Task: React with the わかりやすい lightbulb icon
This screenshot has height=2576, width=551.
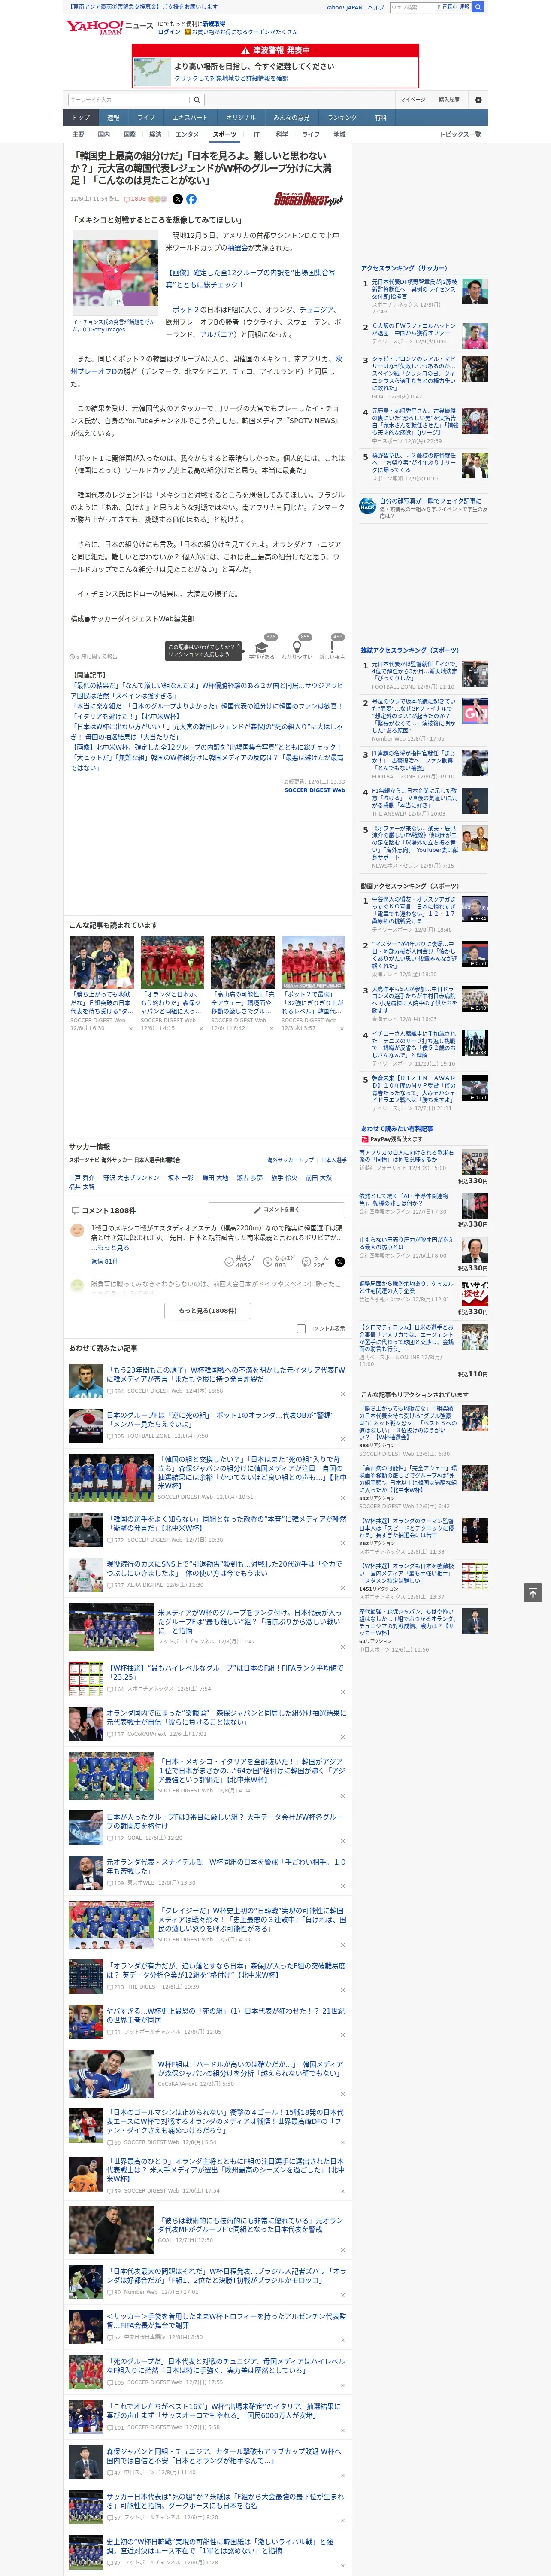Action: coord(297,648)
